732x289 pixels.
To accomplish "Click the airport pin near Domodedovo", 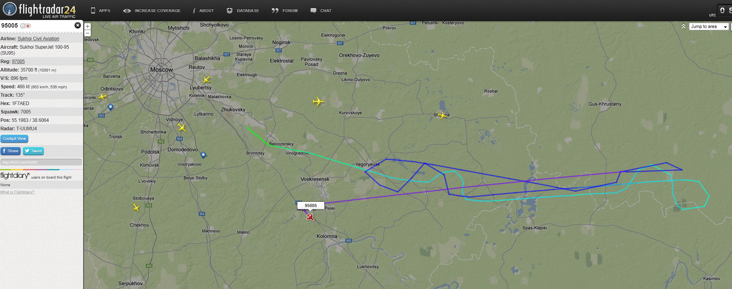I will tap(203, 155).
